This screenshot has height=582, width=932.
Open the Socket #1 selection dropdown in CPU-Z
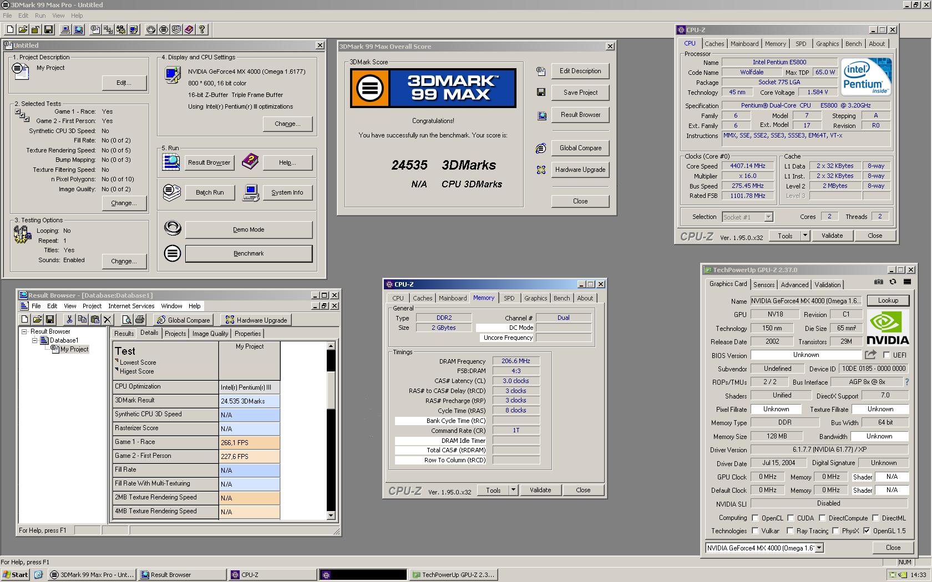point(768,217)
